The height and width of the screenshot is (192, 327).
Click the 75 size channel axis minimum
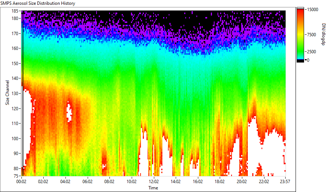pos(16,176)
